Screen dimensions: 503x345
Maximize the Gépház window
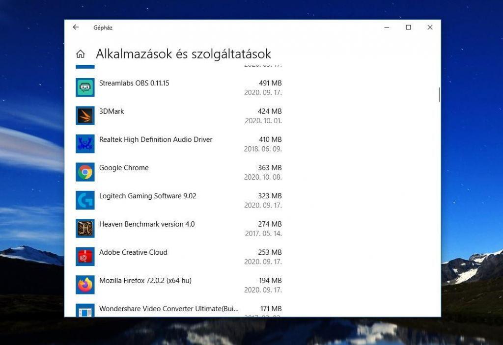click(408, 27)
